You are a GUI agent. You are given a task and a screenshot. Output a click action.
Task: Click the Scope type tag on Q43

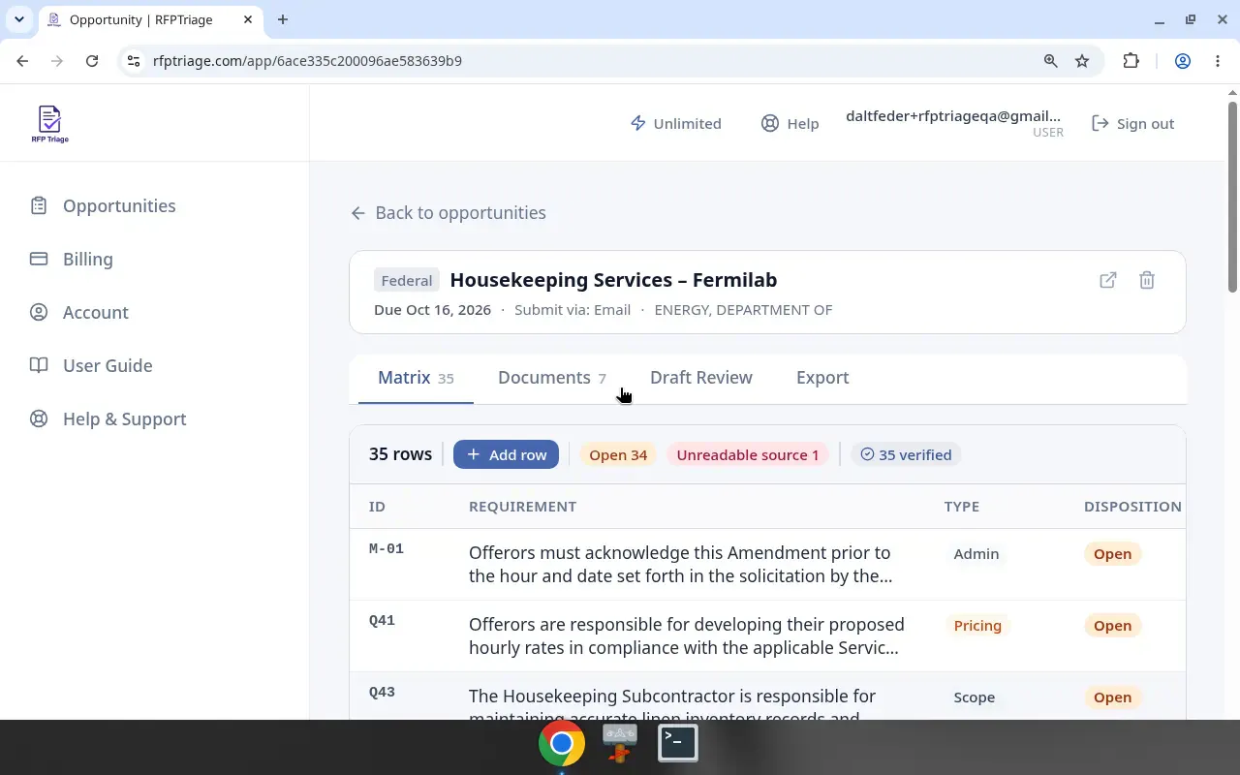pyautogui.click(x=974, y=697)
